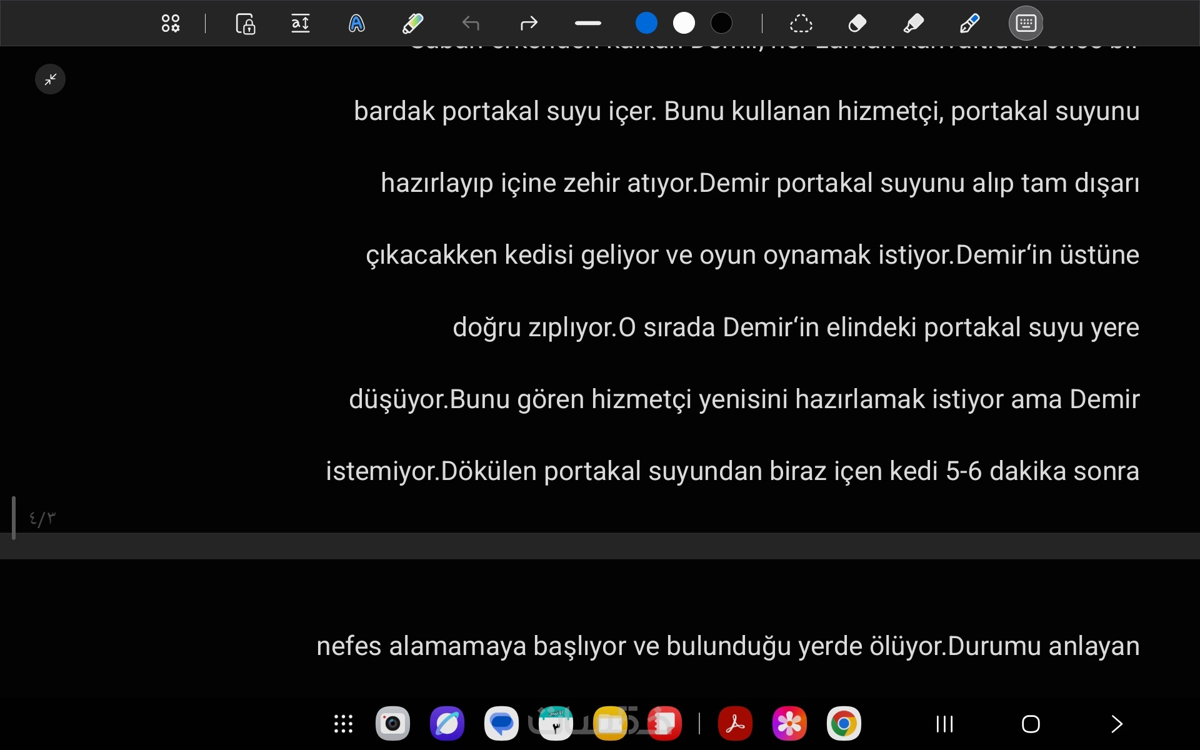Choose the white color swatch
The height and width of the screenshot is (750, 1200).
click(x=684, y=24)
